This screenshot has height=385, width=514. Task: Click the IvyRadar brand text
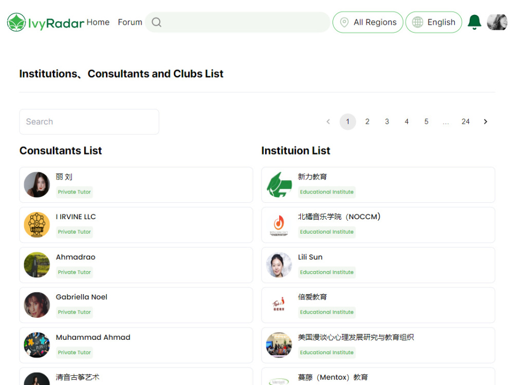56,23
